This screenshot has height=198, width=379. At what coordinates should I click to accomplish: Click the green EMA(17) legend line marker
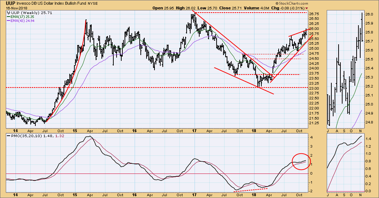(8, 17)
